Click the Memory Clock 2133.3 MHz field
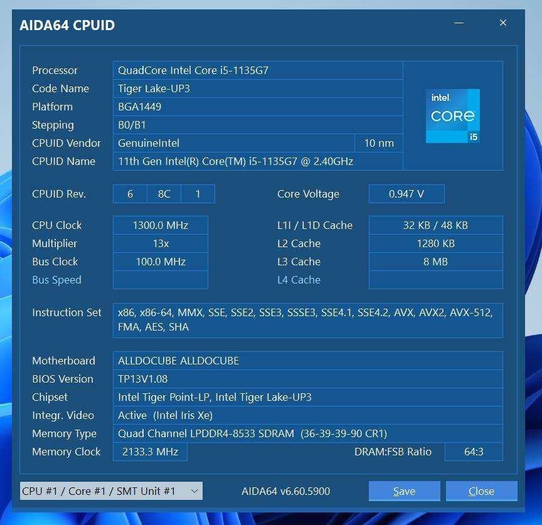The image size is (542, 525). click(x=149, y=452)
